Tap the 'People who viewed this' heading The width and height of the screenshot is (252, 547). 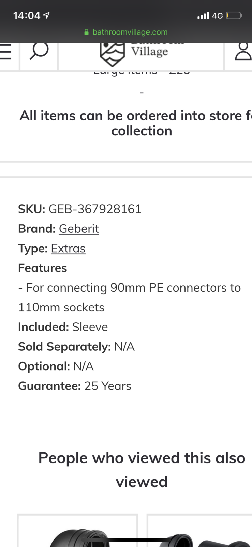142,469
